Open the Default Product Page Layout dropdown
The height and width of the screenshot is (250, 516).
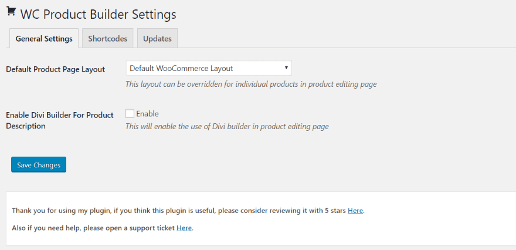208,68
